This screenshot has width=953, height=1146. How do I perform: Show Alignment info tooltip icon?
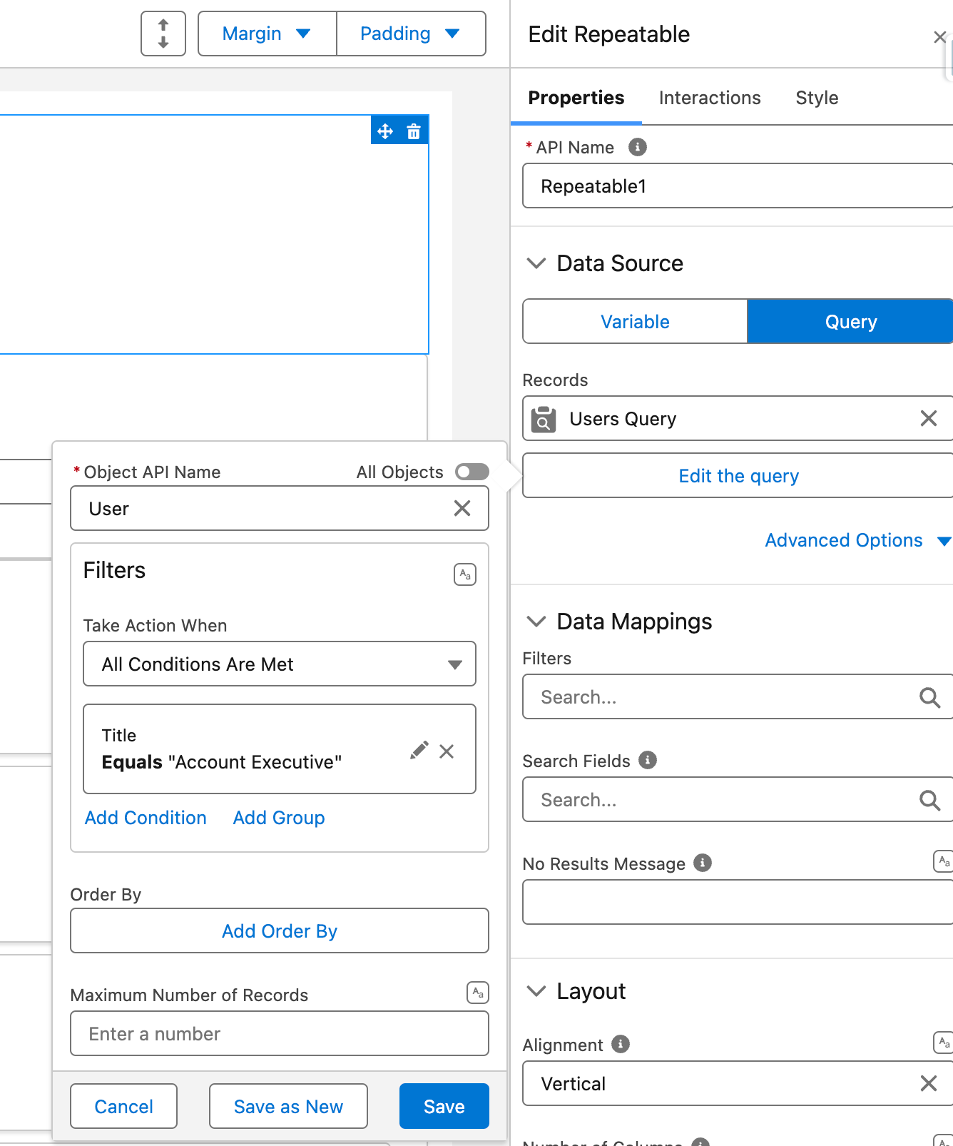click(621, 1044)
